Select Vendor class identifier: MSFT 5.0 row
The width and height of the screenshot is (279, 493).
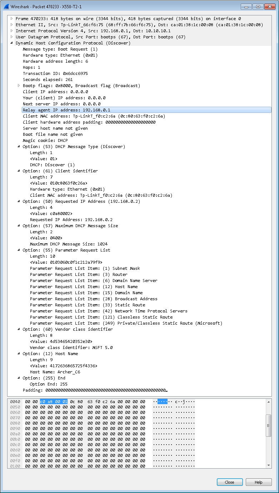[71, 348]
